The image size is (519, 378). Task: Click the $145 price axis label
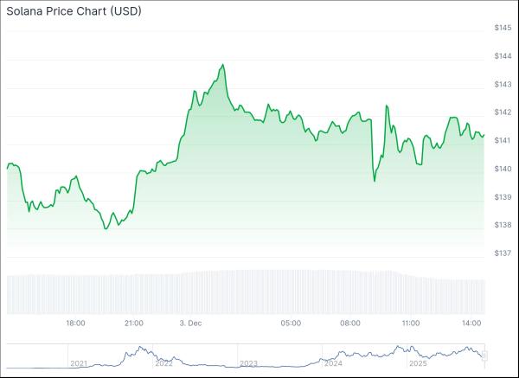pos(503,29)
